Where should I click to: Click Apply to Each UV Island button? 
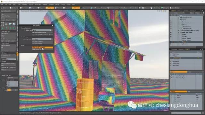43,48
